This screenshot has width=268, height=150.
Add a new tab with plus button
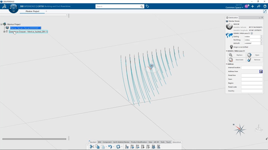(46, 11)
